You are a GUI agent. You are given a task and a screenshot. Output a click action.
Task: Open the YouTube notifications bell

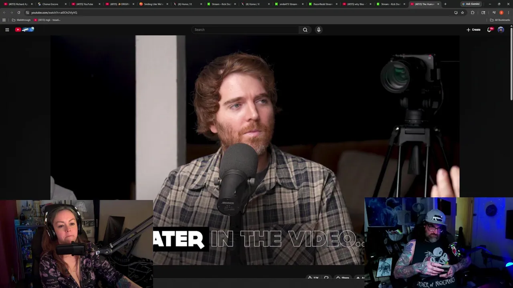[x=489, y=30]
